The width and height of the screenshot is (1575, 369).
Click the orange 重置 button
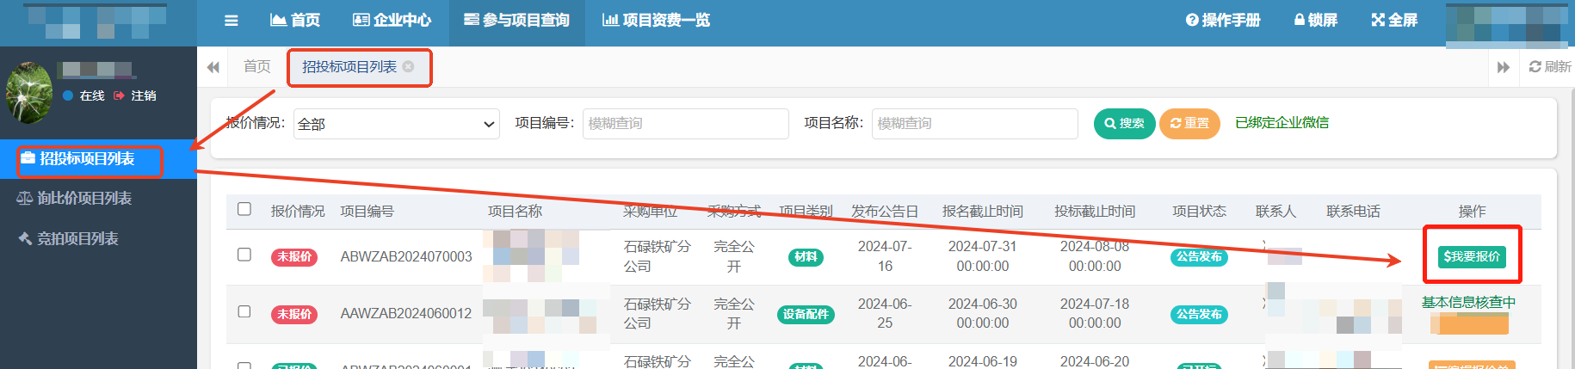tap(1189, 124)
